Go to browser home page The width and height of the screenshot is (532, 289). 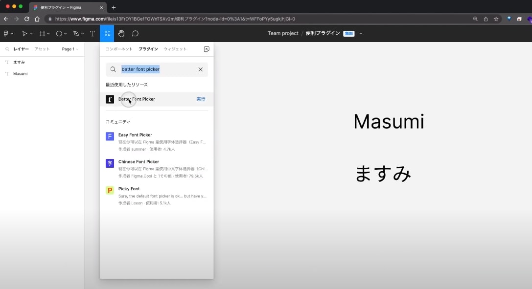coord(37,19)
